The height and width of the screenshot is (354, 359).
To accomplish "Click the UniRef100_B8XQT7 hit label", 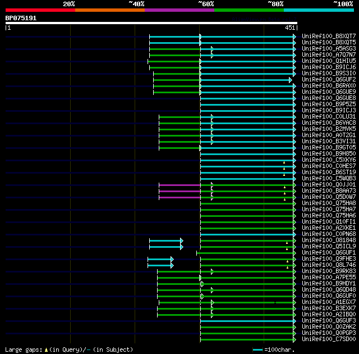I will (x=329, y=36).
